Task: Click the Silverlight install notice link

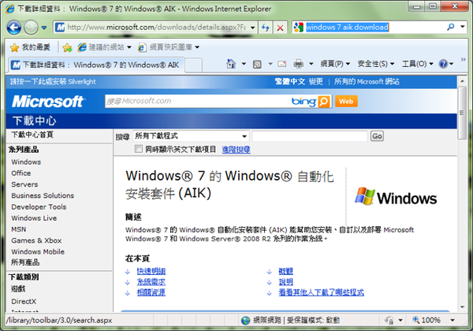Action: [53, 82]
